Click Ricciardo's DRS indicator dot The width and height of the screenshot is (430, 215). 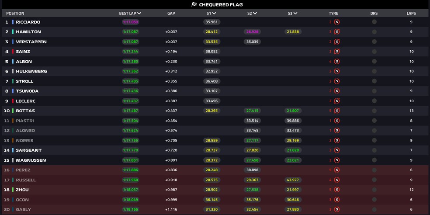(374, 22)
